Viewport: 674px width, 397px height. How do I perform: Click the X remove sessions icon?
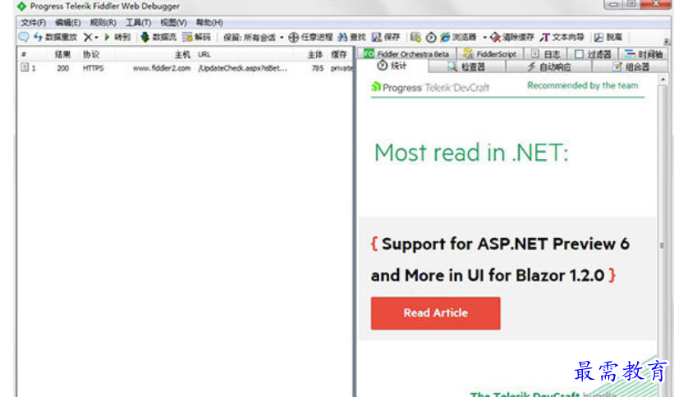point(88,38)
